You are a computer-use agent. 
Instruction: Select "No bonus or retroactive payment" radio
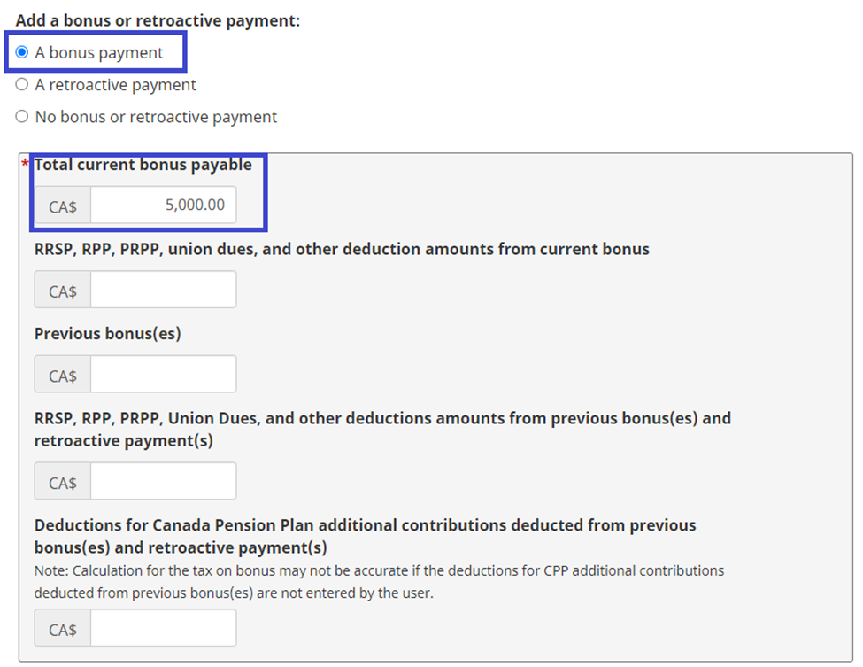[22, 117]
